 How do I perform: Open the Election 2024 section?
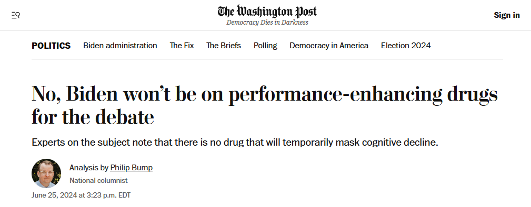pyautogui.click(x=406, y=46)
